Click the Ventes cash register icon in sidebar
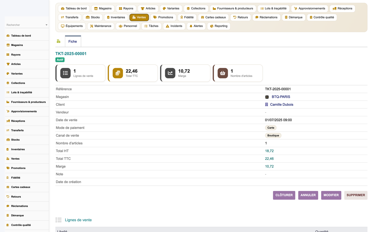The height and width of the screenshot is (232, 374). click(x=8, y=159)
